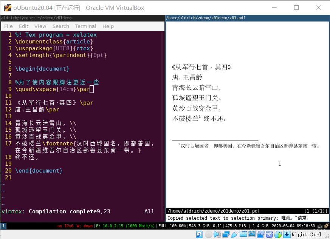Click the virtualization chip V icon
This screenshot has height=239, width=330.
point(270,234)
